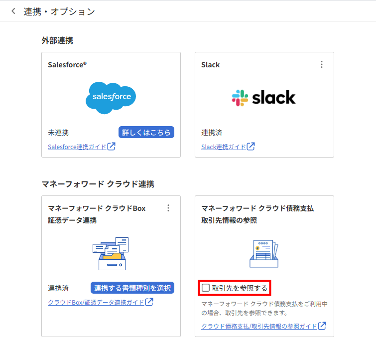Click the 連携・オプション page title
Image resolution: width=376 pixels, height=352 pixels.
coord(59,11)
